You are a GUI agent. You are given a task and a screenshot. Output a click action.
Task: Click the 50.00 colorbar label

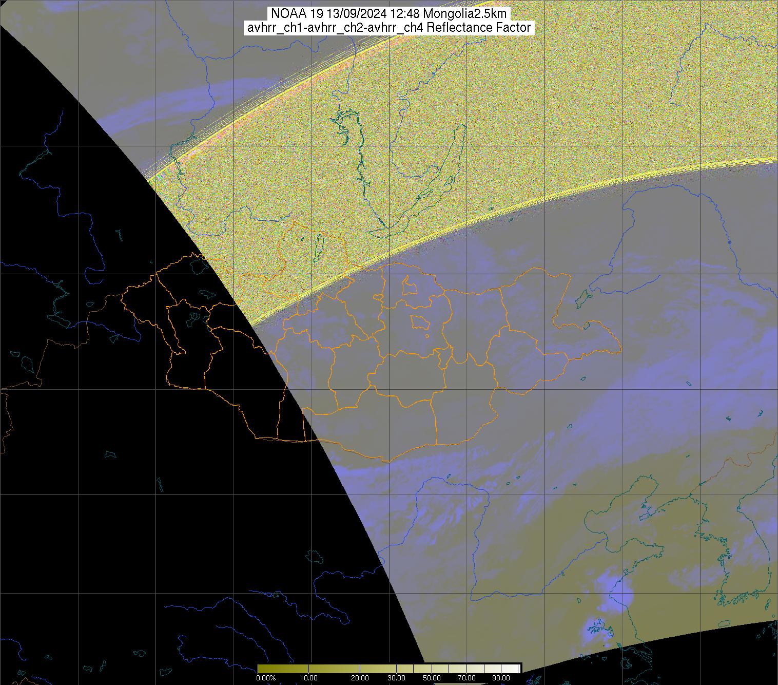tap(432, 678)
